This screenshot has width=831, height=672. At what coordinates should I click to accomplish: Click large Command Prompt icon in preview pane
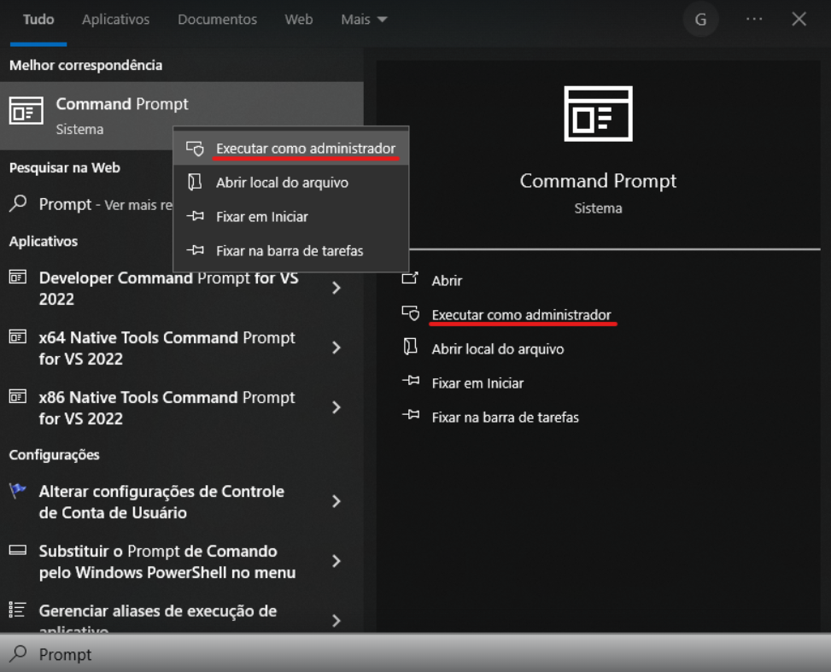[598, 114]
